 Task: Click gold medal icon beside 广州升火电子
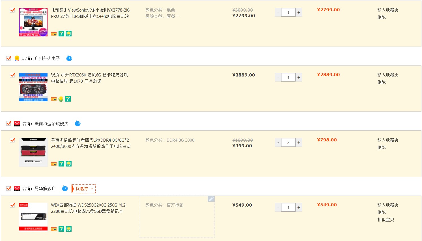click(x=17, y=58)
